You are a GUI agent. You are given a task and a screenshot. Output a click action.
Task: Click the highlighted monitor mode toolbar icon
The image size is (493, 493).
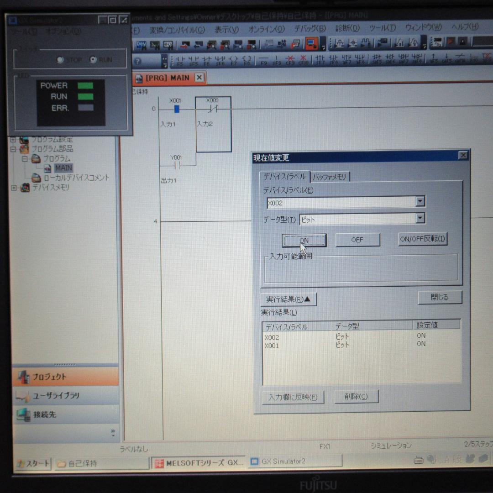tap(312, 44)
